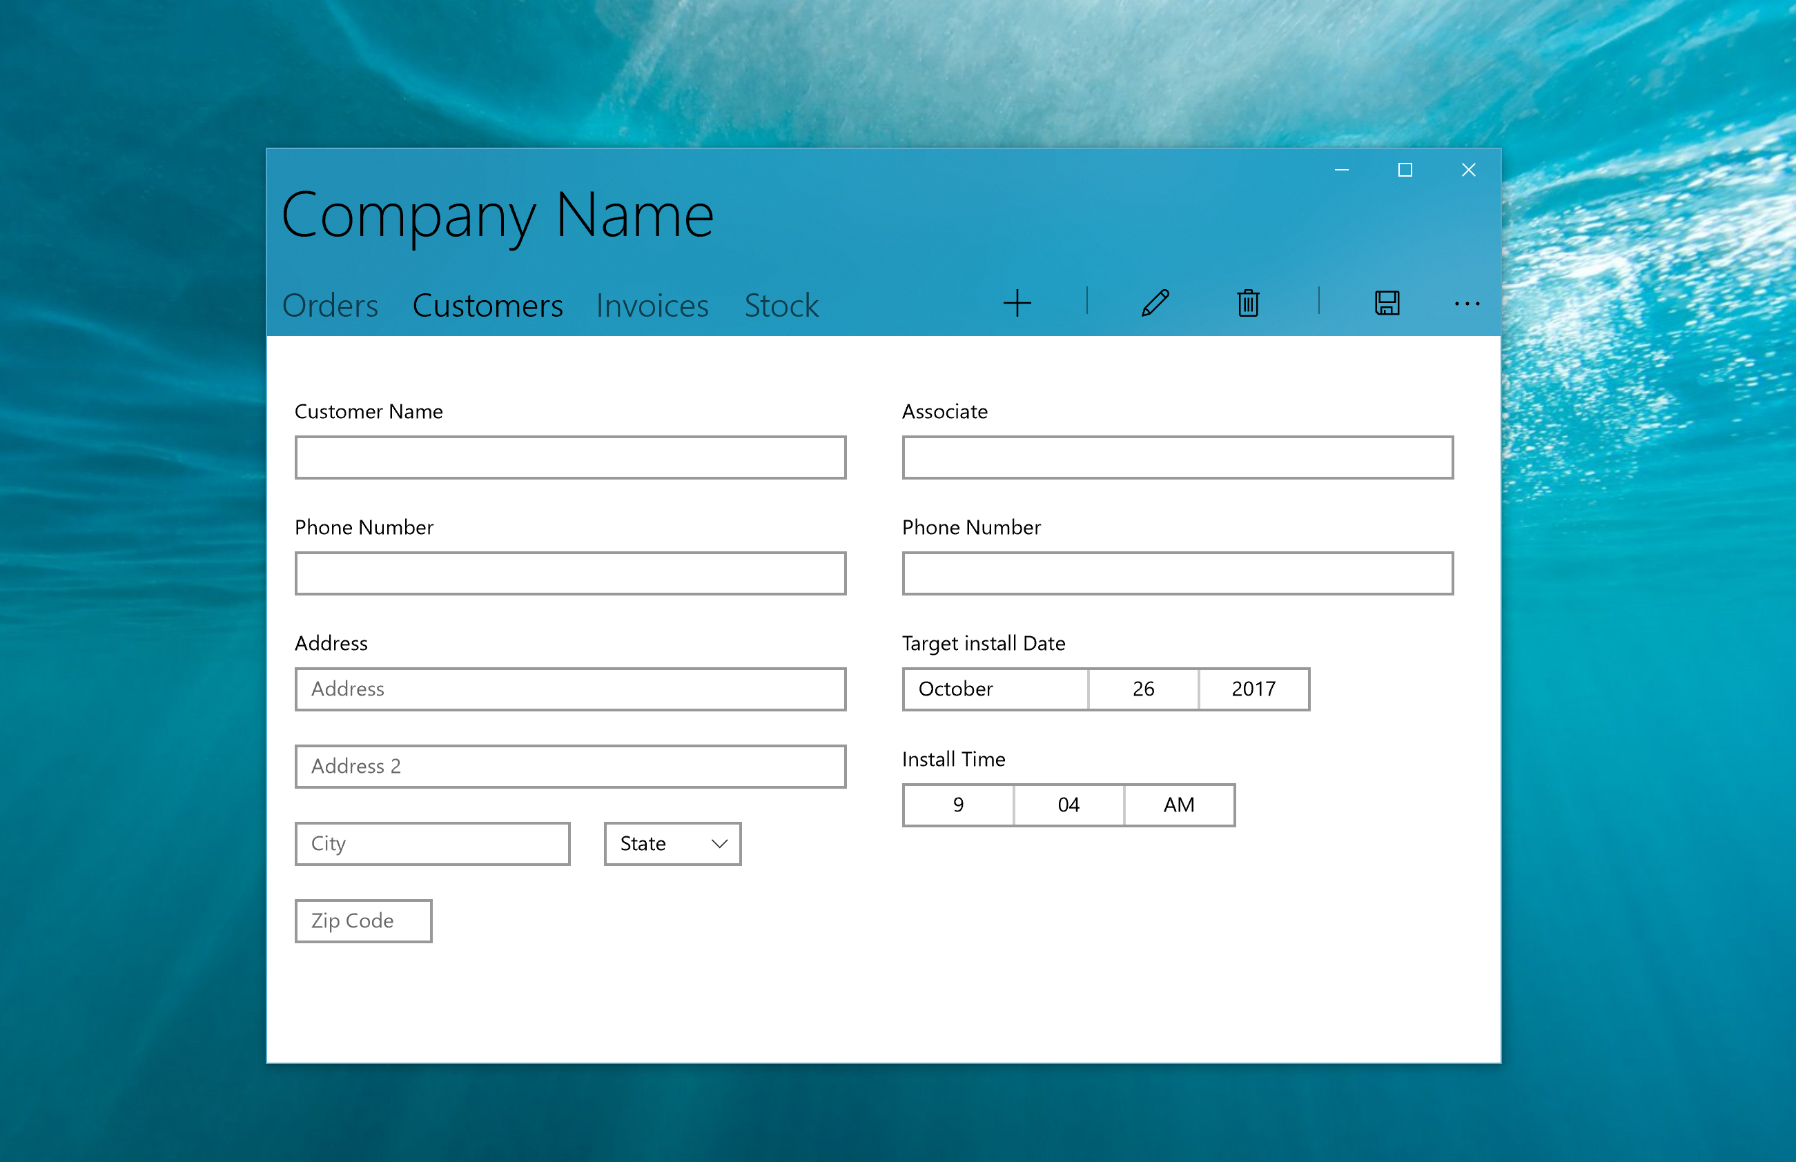Click the Associate name input field
The height and width of the screenshot is (1162, 1796).
(1178, 457)
